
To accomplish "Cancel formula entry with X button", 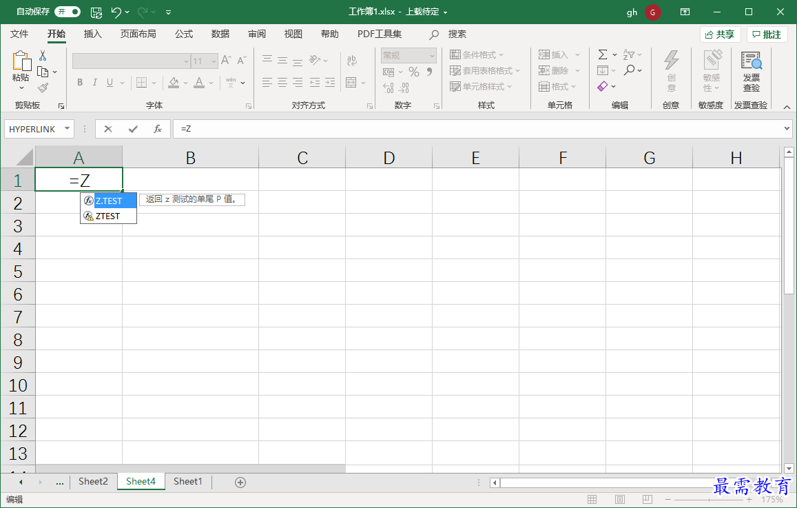I will 107,129.
